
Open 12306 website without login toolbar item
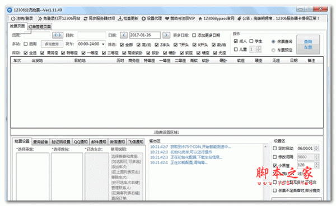tap(59, 18)
